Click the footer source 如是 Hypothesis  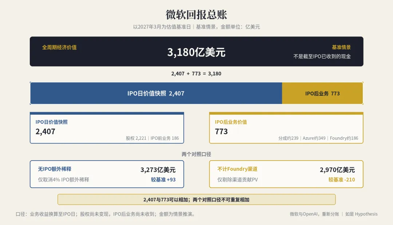(x=361, y=214)
